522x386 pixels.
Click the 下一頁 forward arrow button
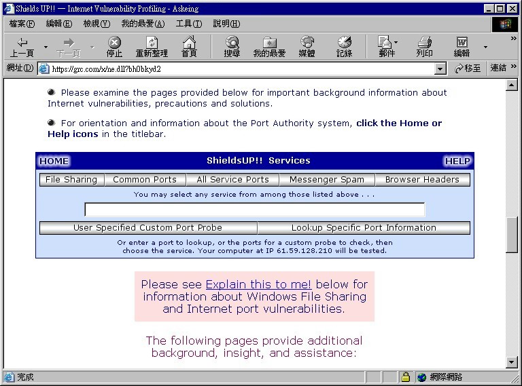pyautogui.click(x=69, y=47)
